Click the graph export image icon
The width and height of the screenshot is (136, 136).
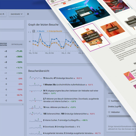34,31
